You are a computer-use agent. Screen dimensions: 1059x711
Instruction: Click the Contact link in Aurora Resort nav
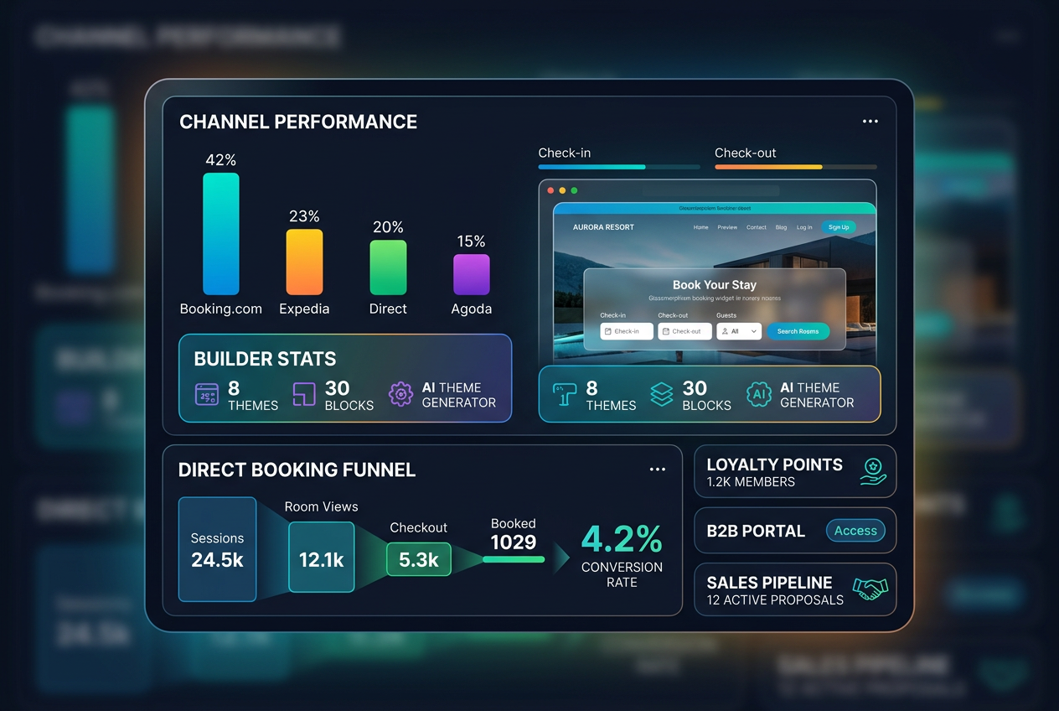[757, 227]
